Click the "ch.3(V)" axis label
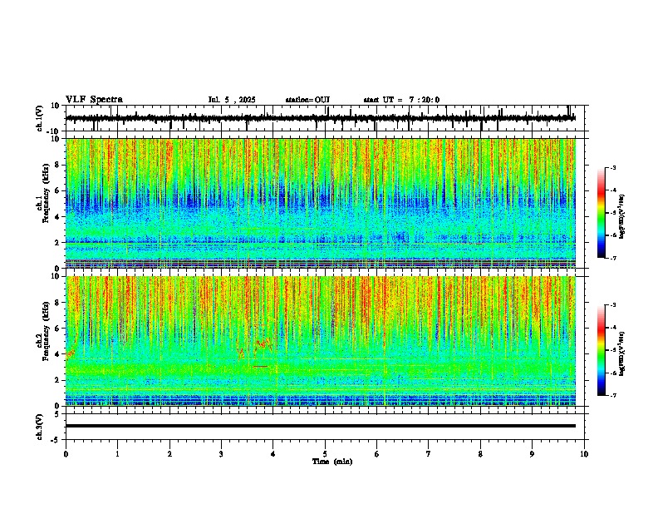This screenshot has height=509, width=658. tap(40, 427)
